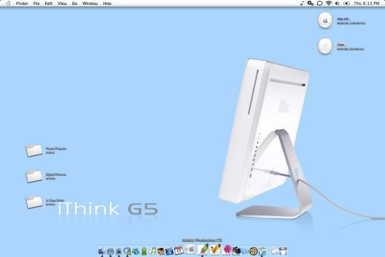Open iCal calendar showing 17

click(179, 250)
